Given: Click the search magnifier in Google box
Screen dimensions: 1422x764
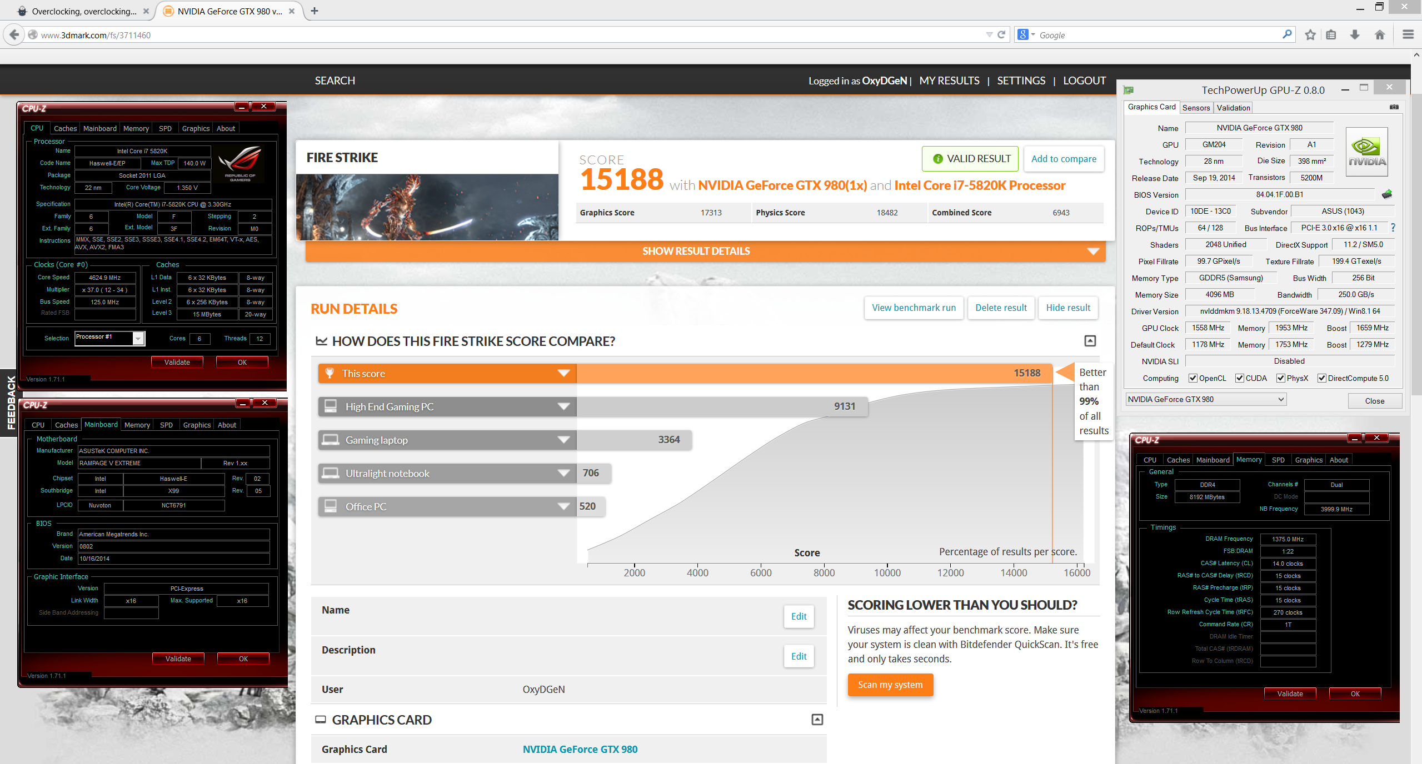Looking at the screenshot, I should 1287,34.
